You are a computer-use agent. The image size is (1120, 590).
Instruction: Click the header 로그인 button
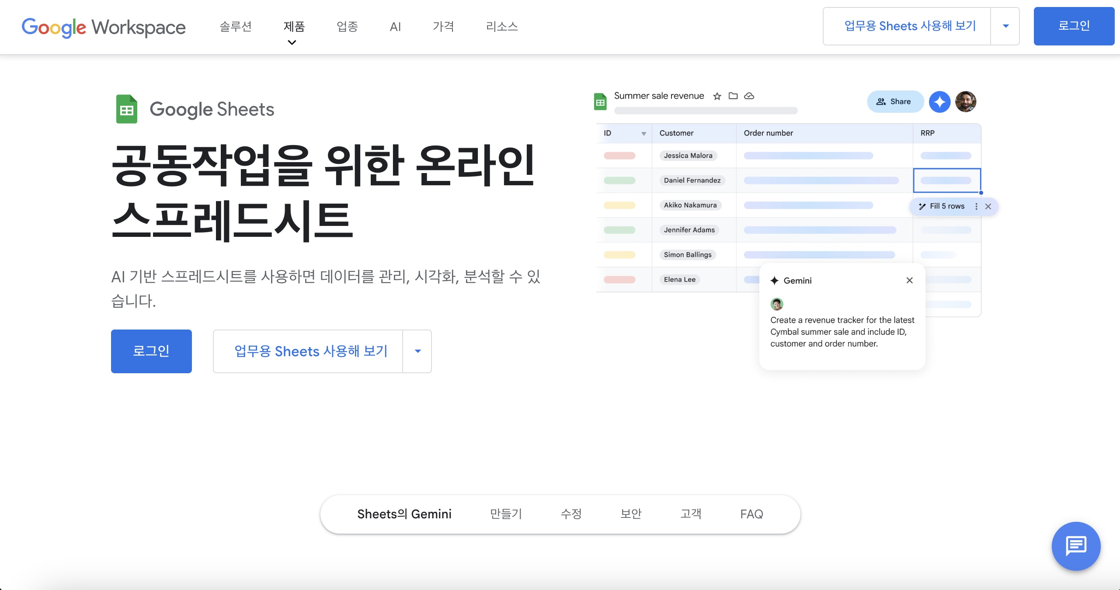1074,26
